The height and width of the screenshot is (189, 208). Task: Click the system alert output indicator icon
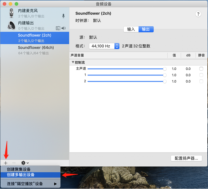tap(58, 28)
